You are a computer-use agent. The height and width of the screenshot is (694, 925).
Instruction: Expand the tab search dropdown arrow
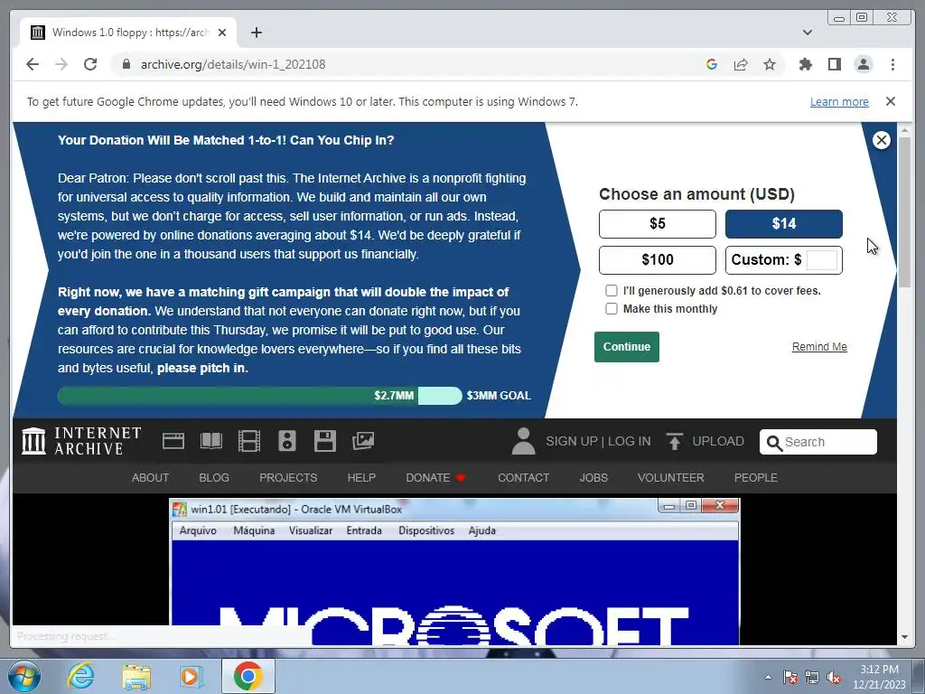point(807,33)
